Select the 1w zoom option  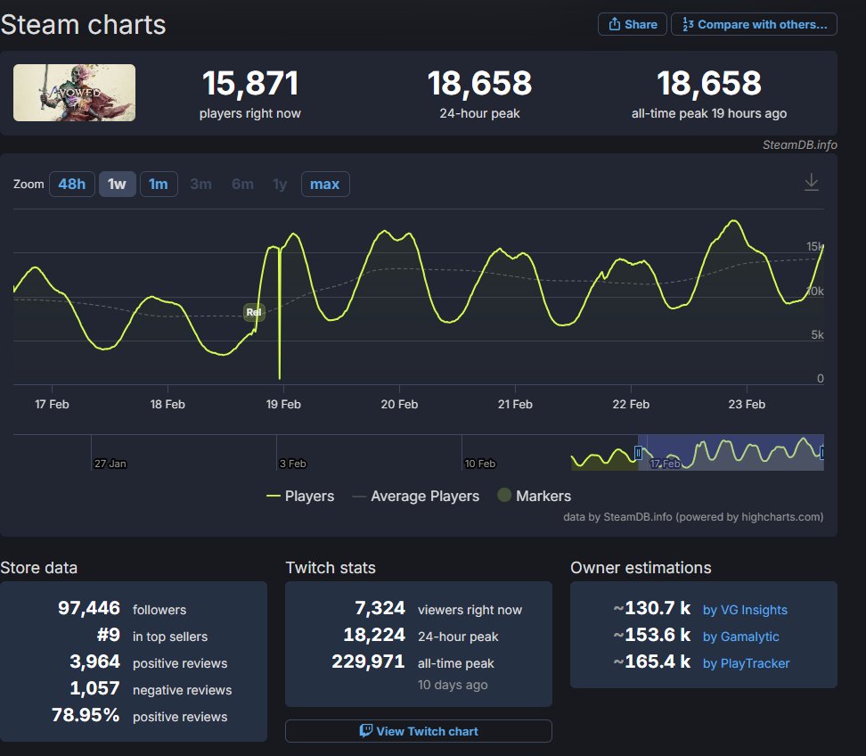click(x=117, y=184)
